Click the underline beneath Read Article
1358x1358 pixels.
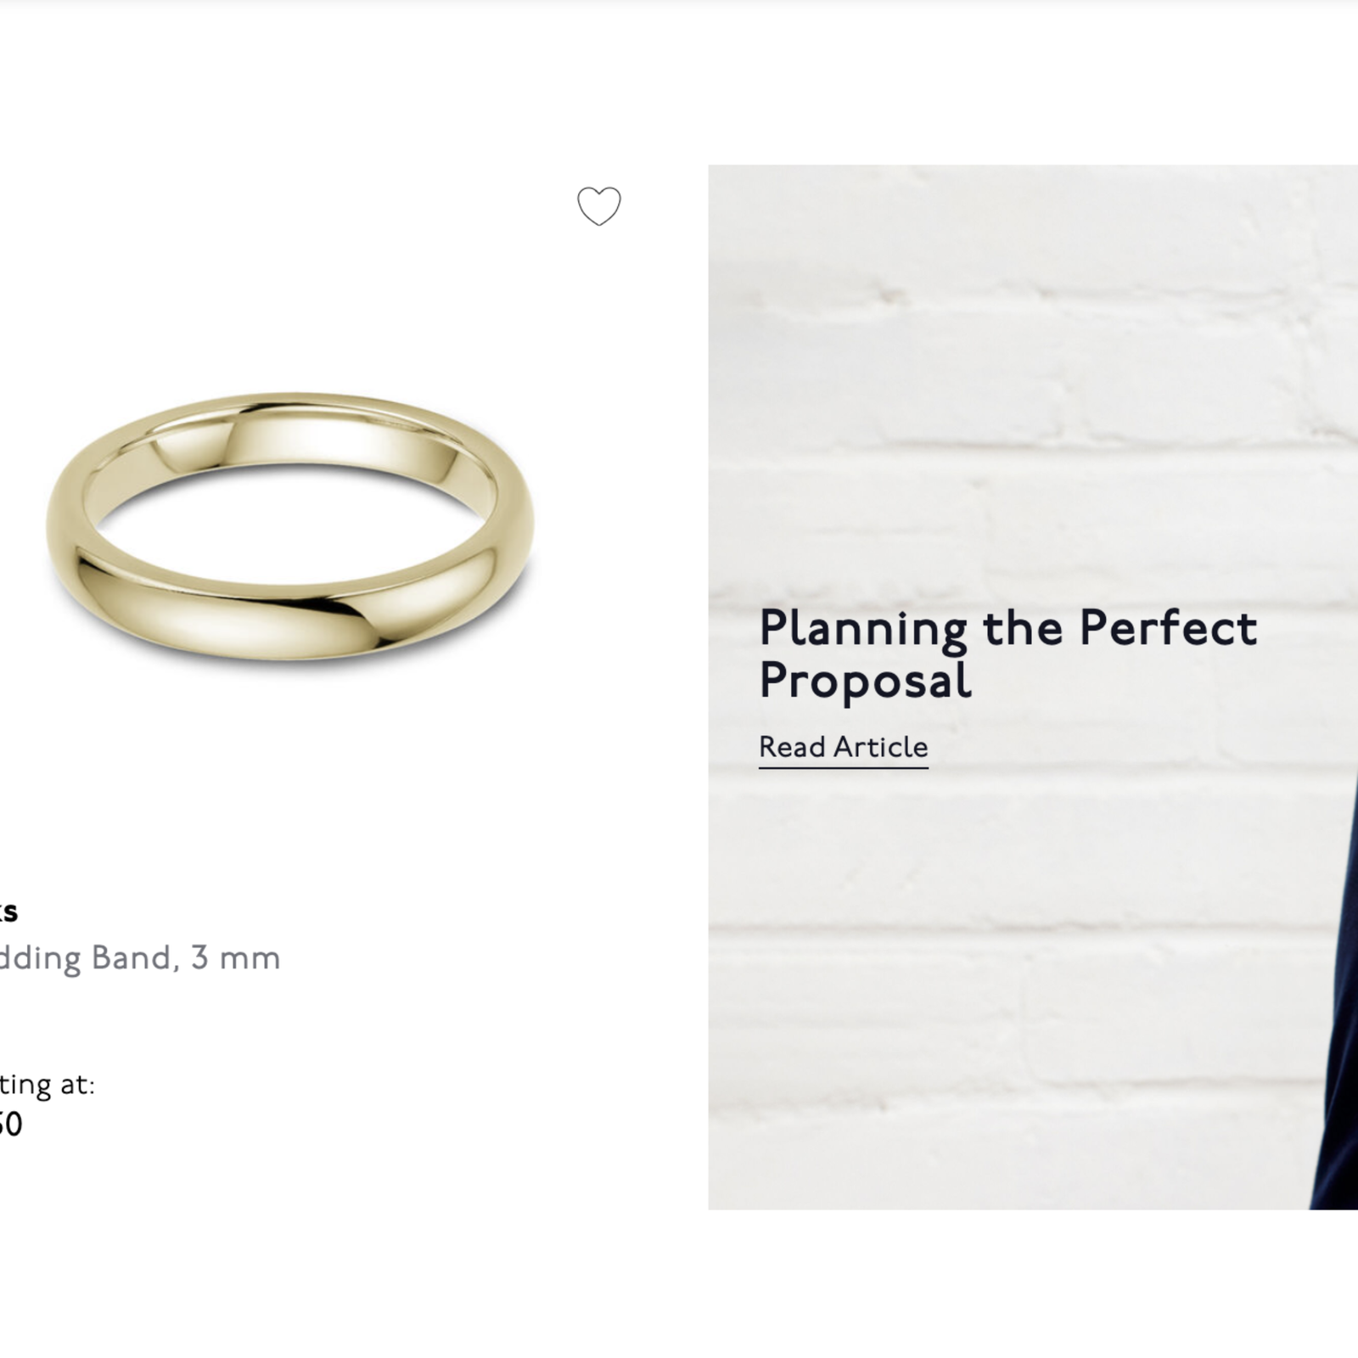[843, 767]
